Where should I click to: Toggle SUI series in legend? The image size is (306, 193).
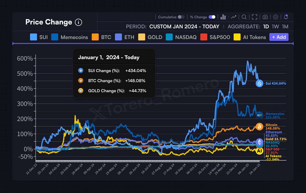point(39,37)
